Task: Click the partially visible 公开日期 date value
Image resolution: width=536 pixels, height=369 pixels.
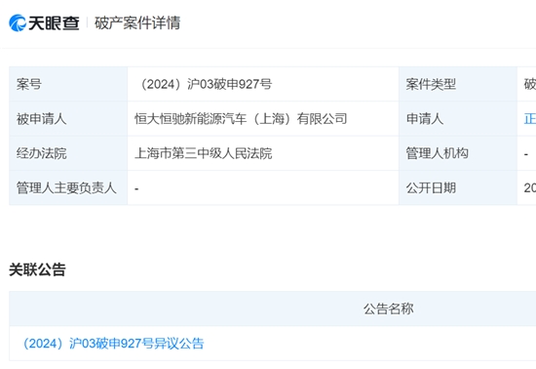Action: tap(530, 188)
